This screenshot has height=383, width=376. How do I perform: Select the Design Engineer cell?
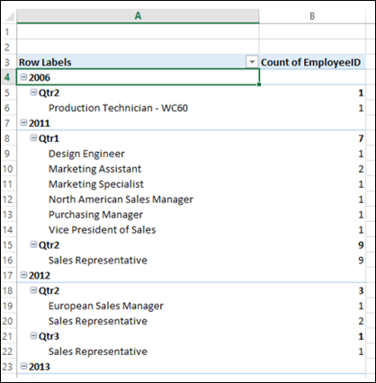pyautogui.click(x=138, y=154)
